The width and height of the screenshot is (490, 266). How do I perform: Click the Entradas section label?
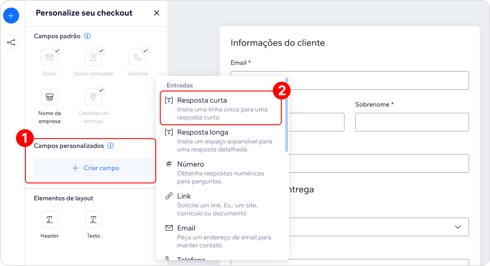click(180, 85)
